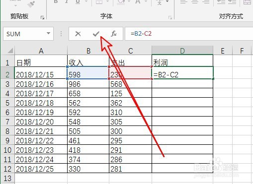Click the income cell 505
The width and height of the screenshot is (253, 184).
coord(88,130)
